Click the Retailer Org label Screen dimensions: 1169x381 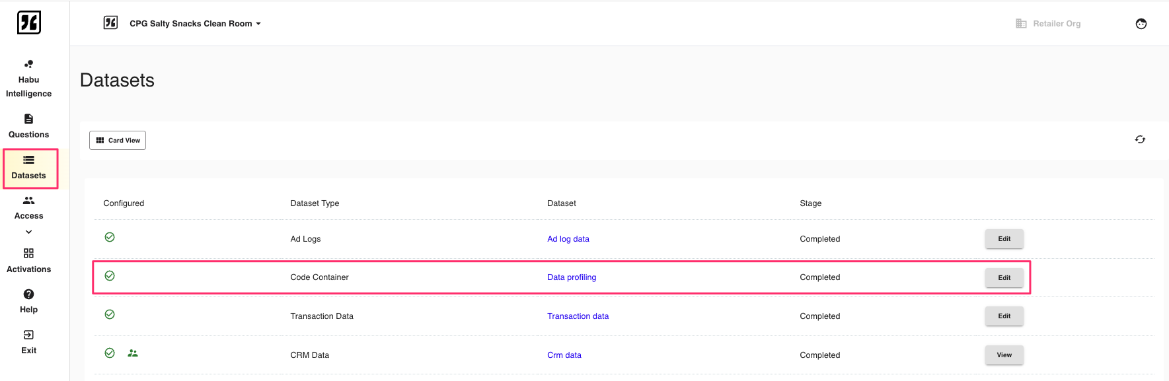tap(1056, 24)
